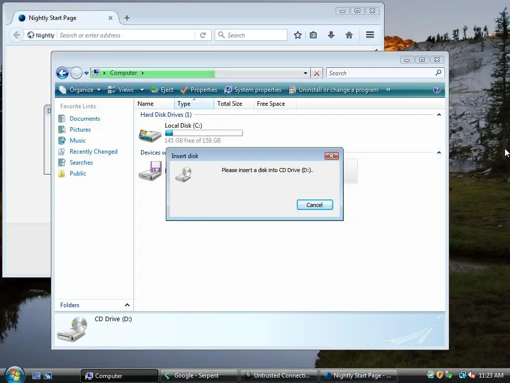
Task: Click the muted volume tray icon
Action: tap(472, 375)
